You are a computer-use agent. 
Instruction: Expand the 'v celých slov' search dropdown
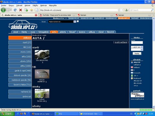137,47
